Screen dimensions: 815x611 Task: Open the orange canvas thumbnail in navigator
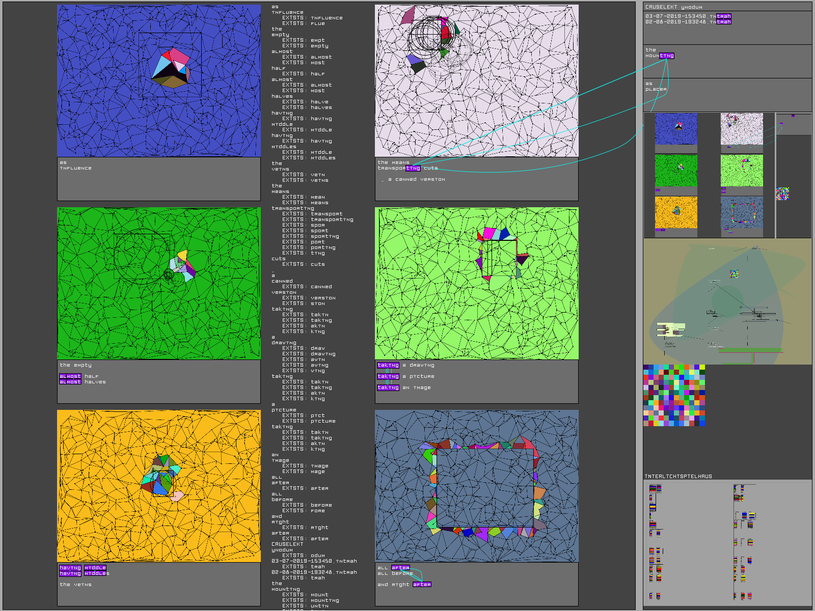[x=676, y=212]
